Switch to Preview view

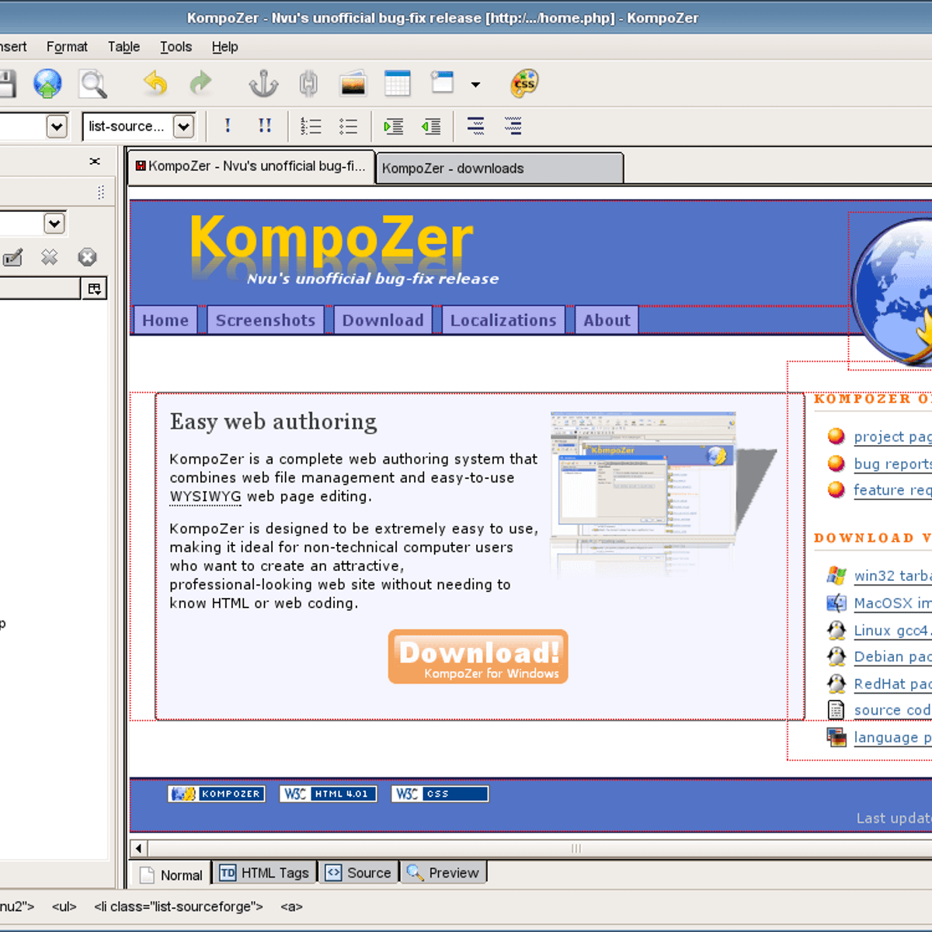(x=443, y=873)
